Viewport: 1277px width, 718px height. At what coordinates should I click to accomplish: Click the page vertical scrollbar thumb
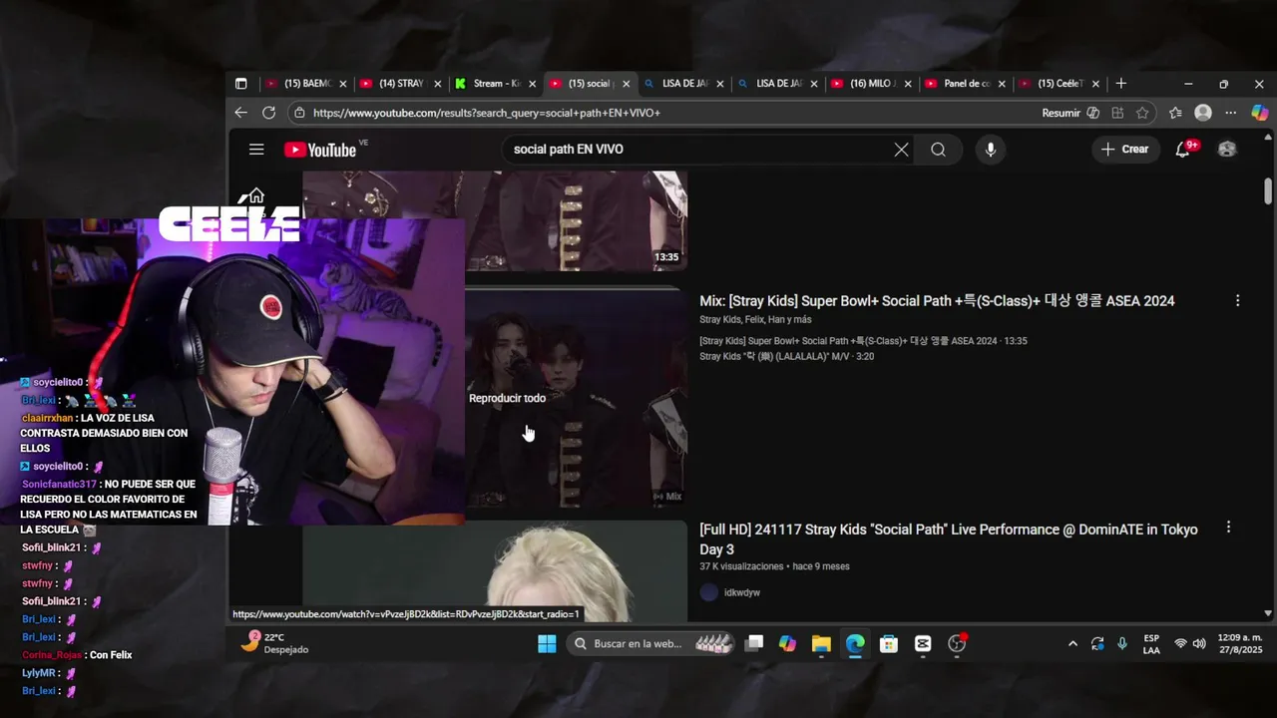(1268, 190)
